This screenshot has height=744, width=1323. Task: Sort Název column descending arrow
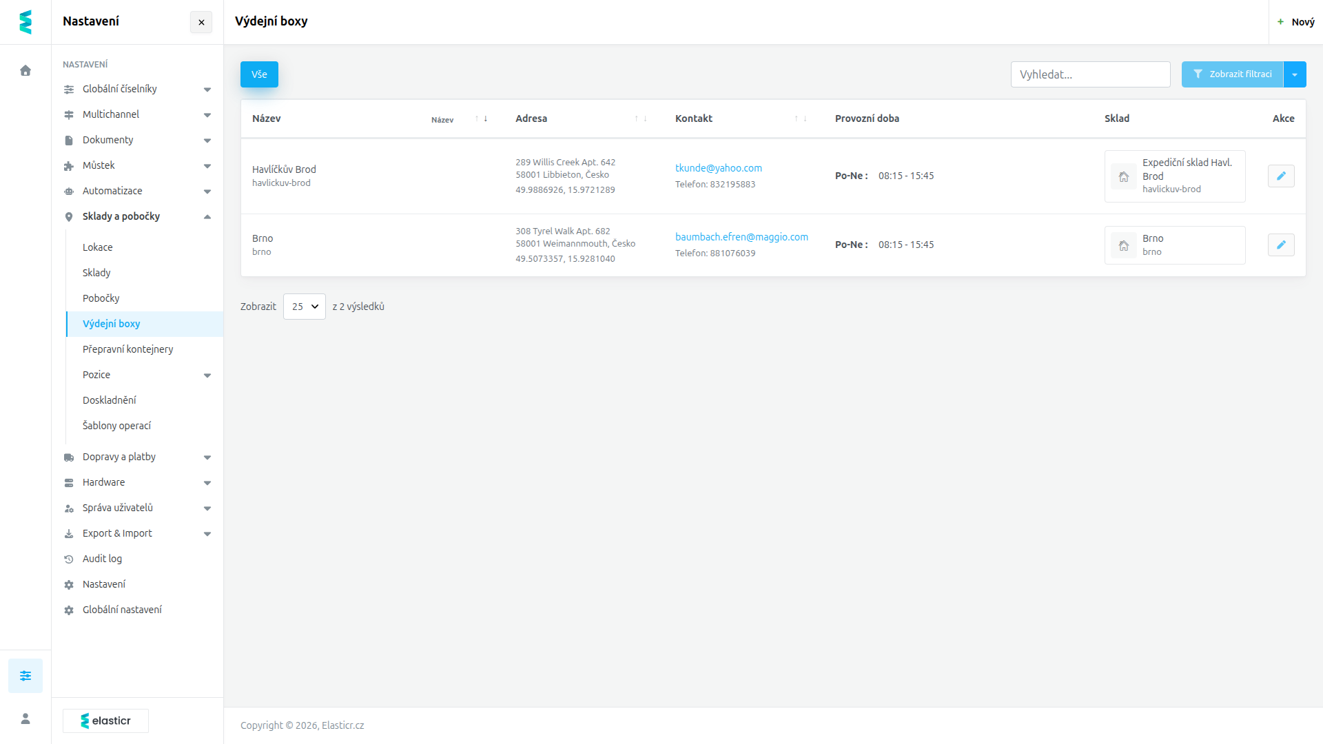coord(486,118)
